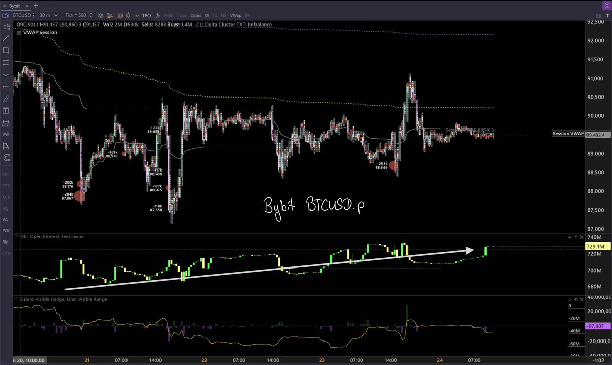Switch to the Bybit tab
Screen dimensions: 612x365
pyautogui.click(x=14, y=6)
